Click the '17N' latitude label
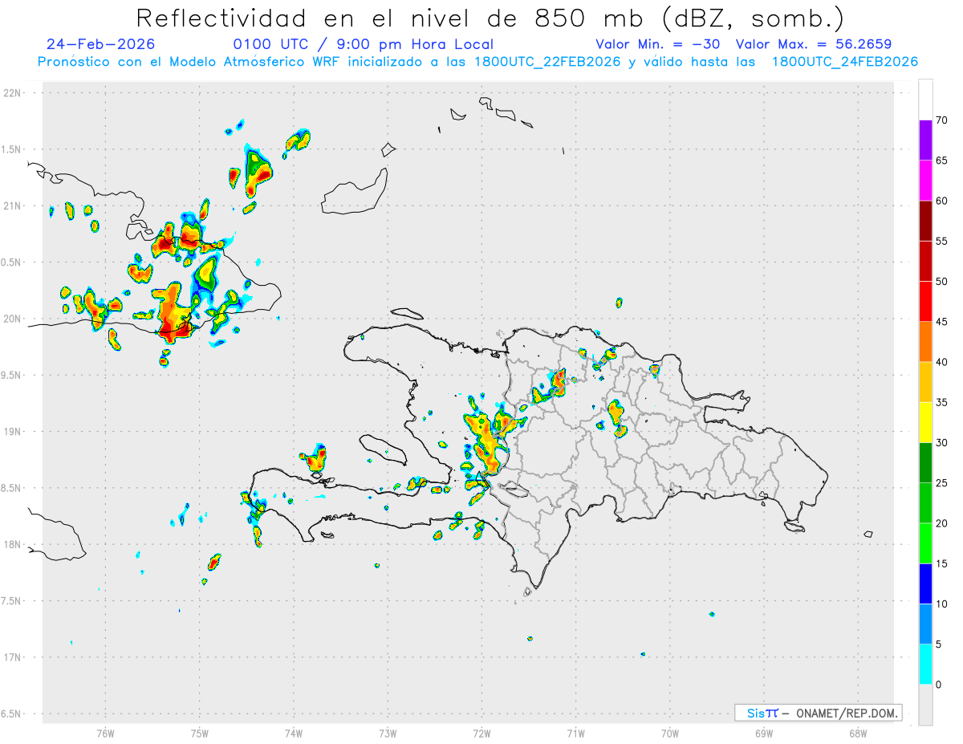Screen dimensions: 963x744 pyautogui.click(x=12, y=657)
